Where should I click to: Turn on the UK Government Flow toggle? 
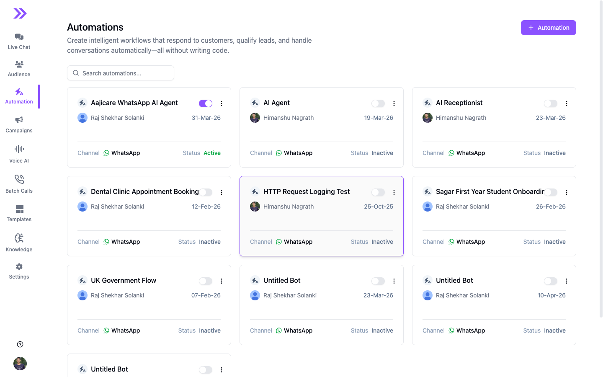[x=206, y=281]
